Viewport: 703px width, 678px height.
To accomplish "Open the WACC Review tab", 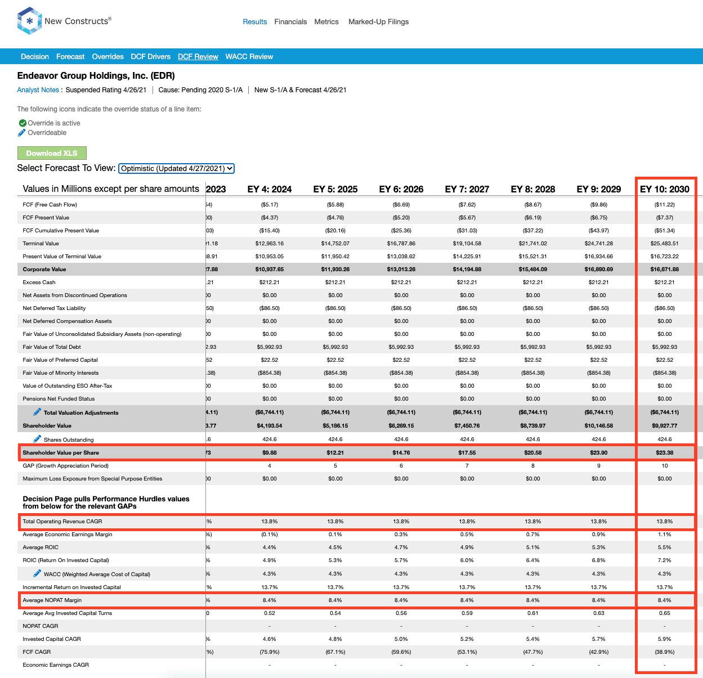I will (249, 57).
